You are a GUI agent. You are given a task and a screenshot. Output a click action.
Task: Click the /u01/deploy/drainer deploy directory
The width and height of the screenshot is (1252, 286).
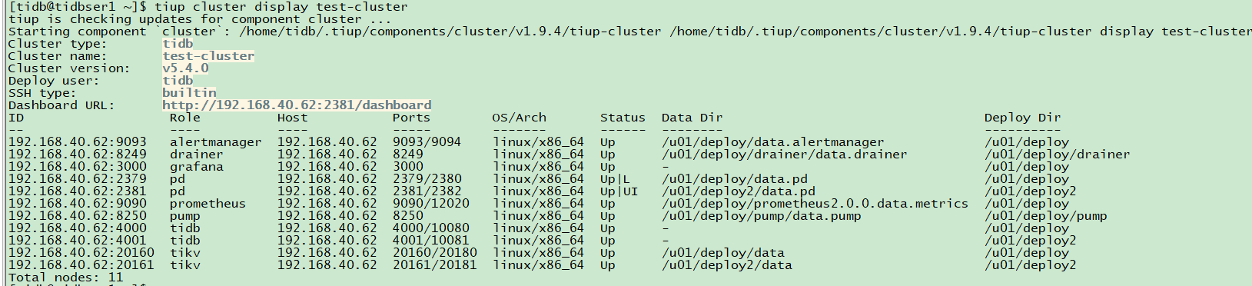click(1057, 155)
